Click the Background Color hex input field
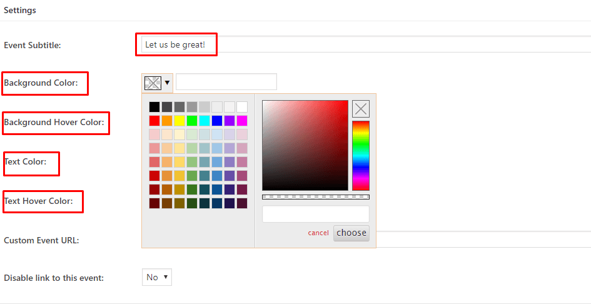This screenshot has height=304, width=591. click(x=226, y=82)
